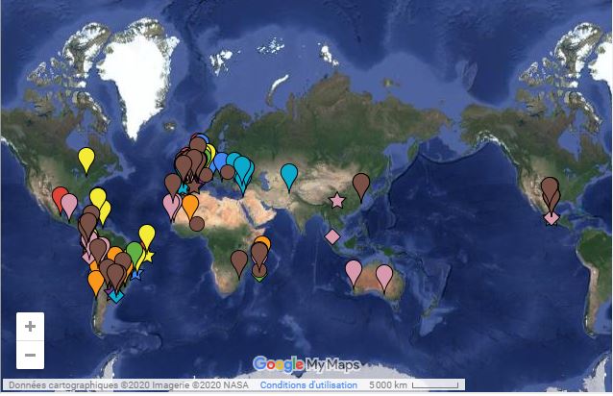The width and height of the screenshot is (613, 396).
Task: Select the pink star marker in China
Action: coord(337,201)
